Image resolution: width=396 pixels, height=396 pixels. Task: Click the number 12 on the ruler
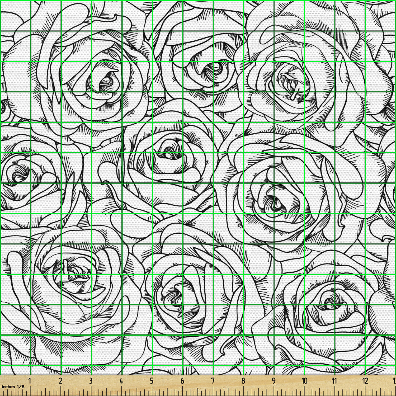(x=365, y=381)
